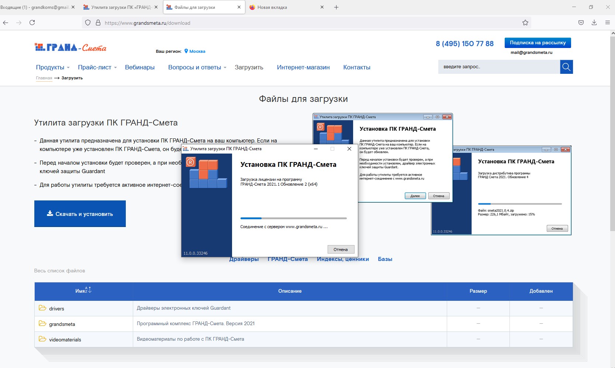Expand Вопросы и ответы dropdown
The width and height of the screenshot is (615, 368).
197,67
